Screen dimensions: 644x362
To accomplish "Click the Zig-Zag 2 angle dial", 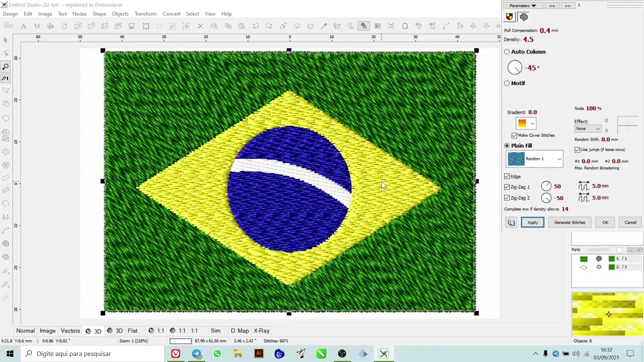I will 546,198.
